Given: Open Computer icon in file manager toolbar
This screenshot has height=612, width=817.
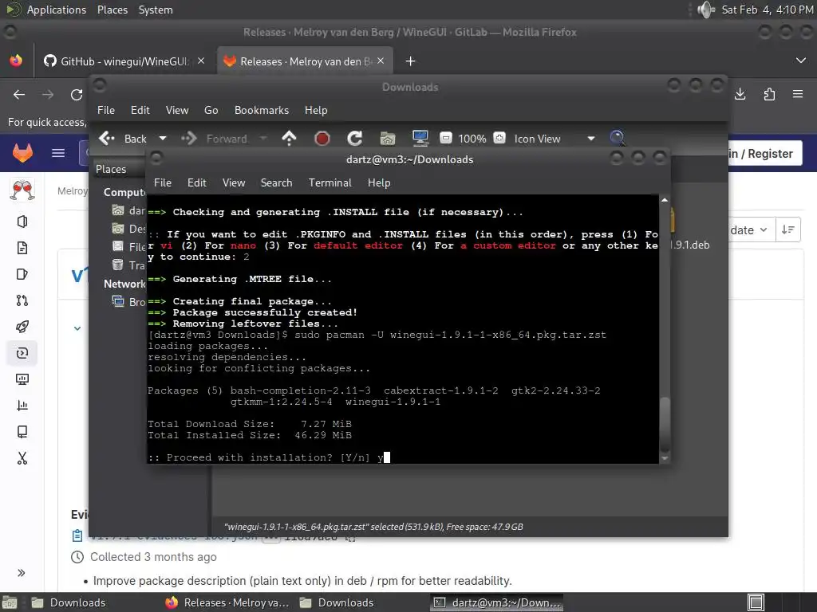Looking at the screenshot, I should pyautogui.click(x=420, y=139).
